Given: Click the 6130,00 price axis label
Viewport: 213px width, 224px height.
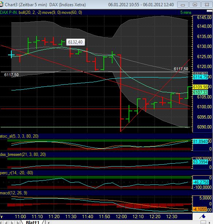Looking at the screenshot, I should (x=204, y=46).
